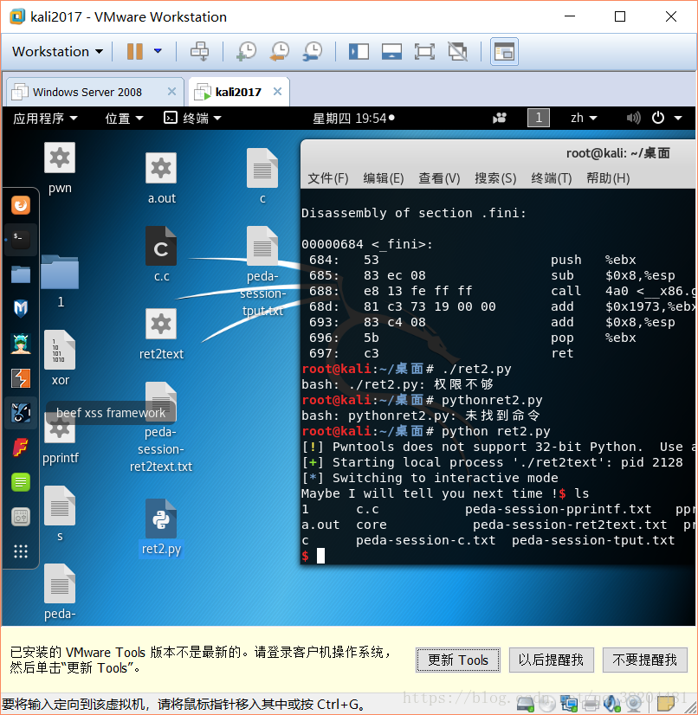Open the 应用程序 menu in Kali
Viewport: 698px width, 715px height.
click(x=45, y=119)
